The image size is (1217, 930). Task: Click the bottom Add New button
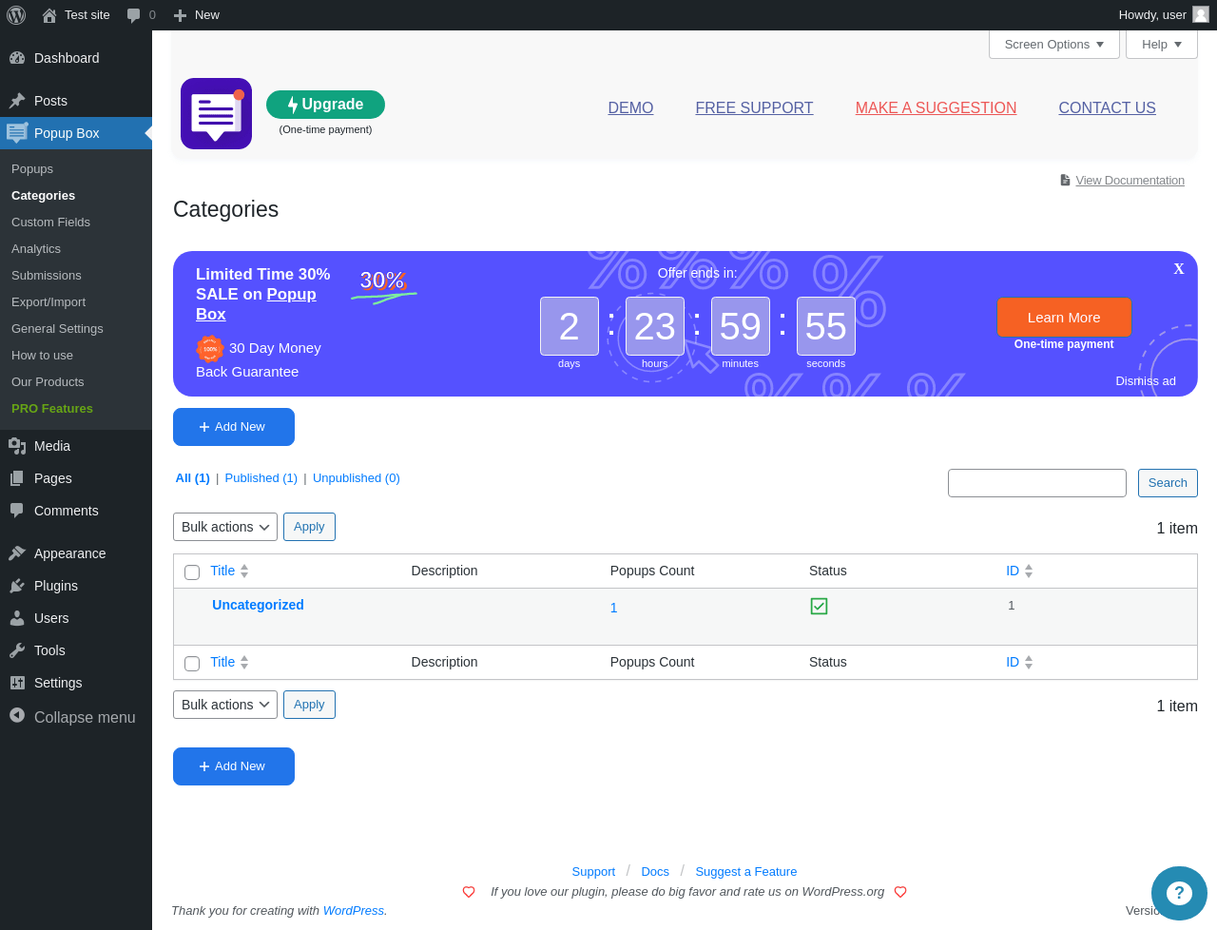pos(234,766)
